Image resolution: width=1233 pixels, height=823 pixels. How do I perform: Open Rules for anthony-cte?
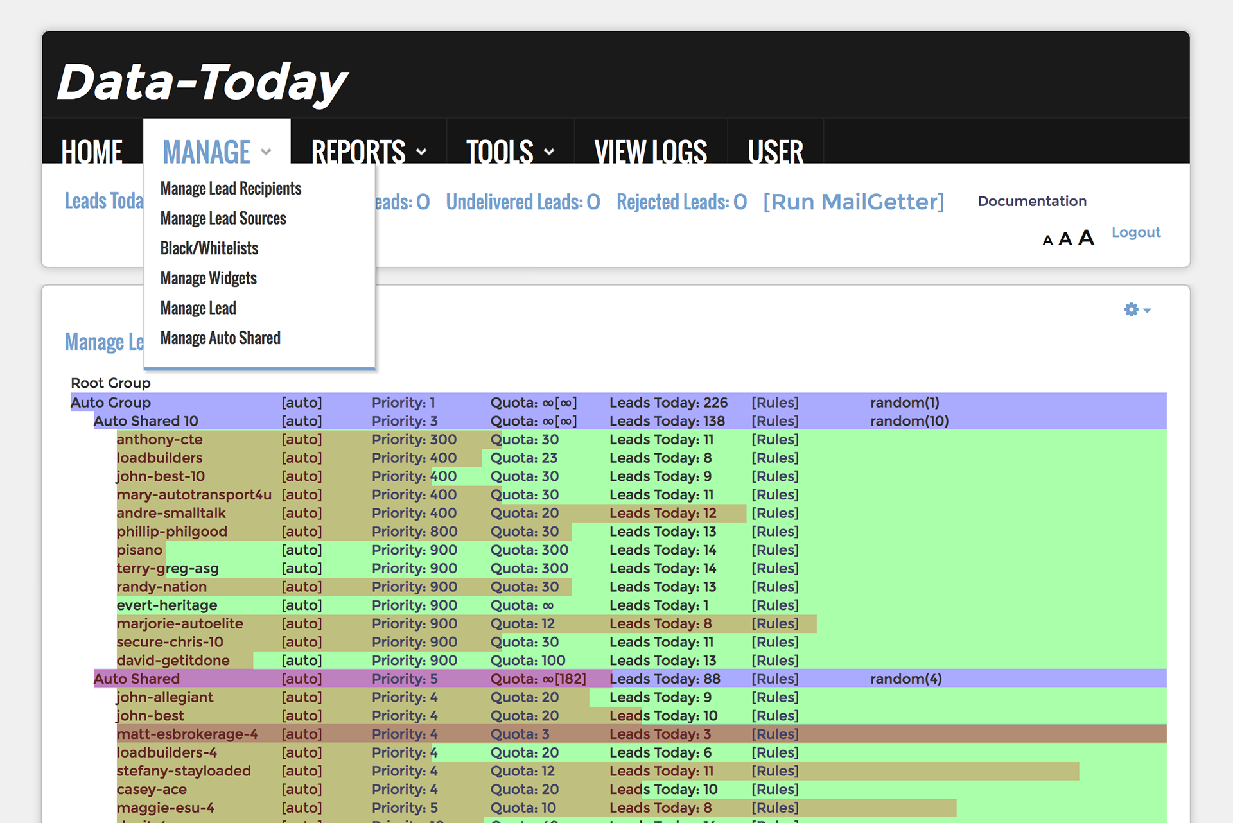tap(774, 440)
